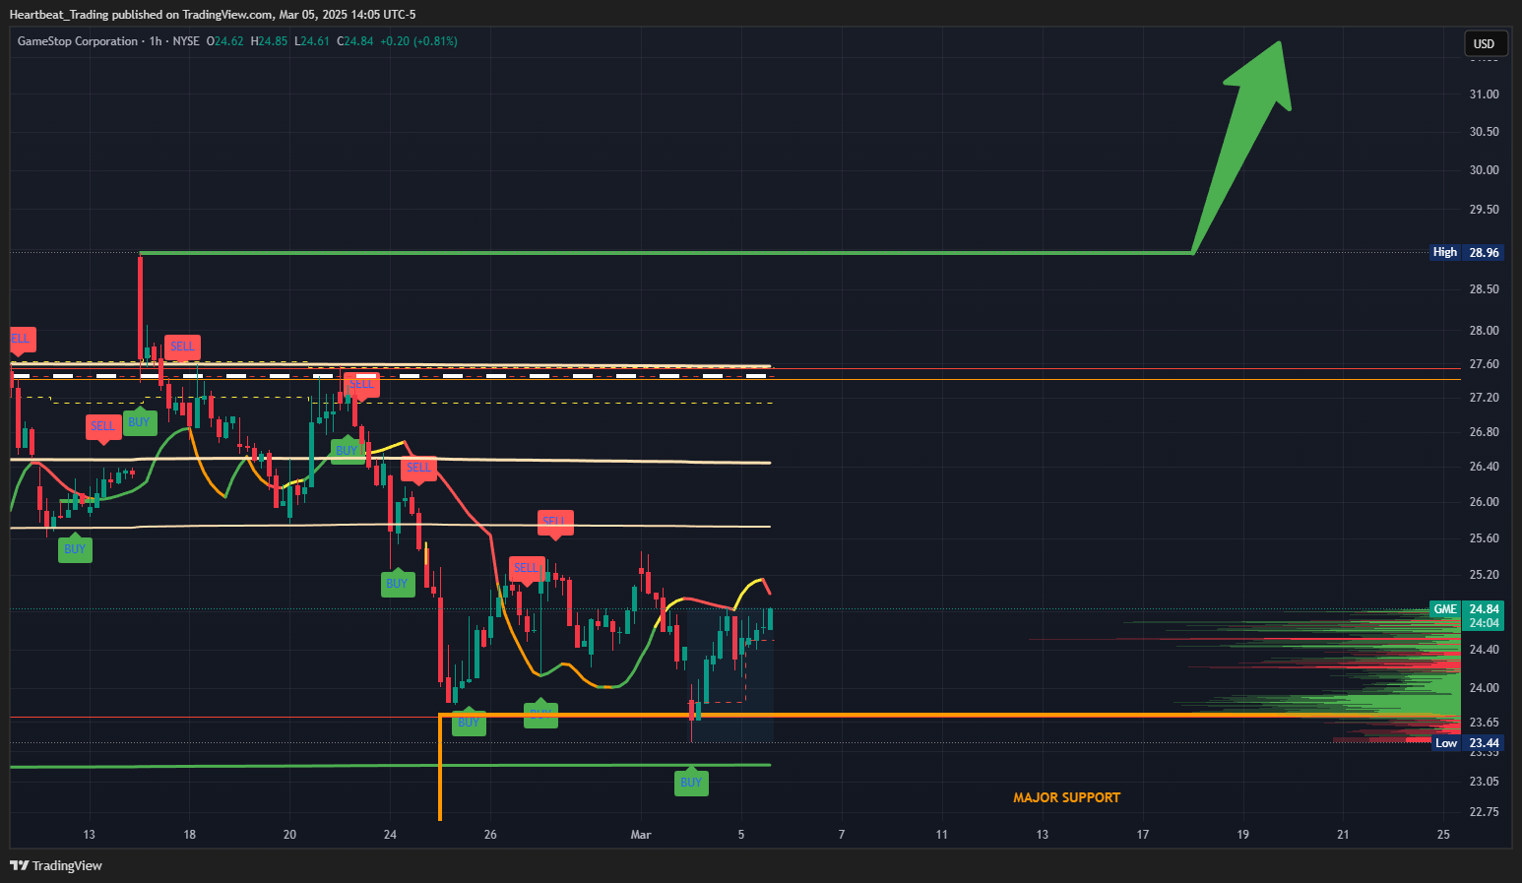Click the 24.00 price axis label
This screenshot has width=1522, height=883.
(1484, 688)
